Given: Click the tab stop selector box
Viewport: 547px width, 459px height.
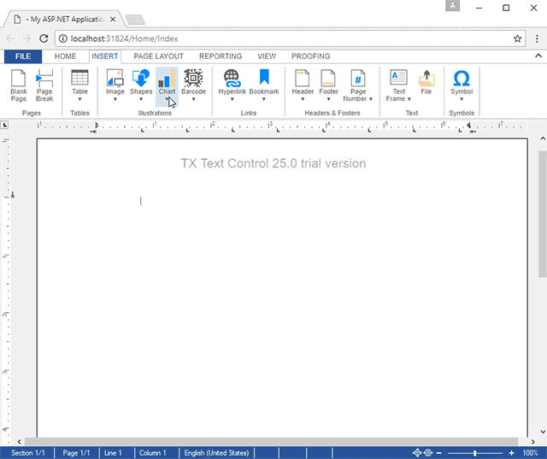Looking at the screenshot, I should click(4, 125).
